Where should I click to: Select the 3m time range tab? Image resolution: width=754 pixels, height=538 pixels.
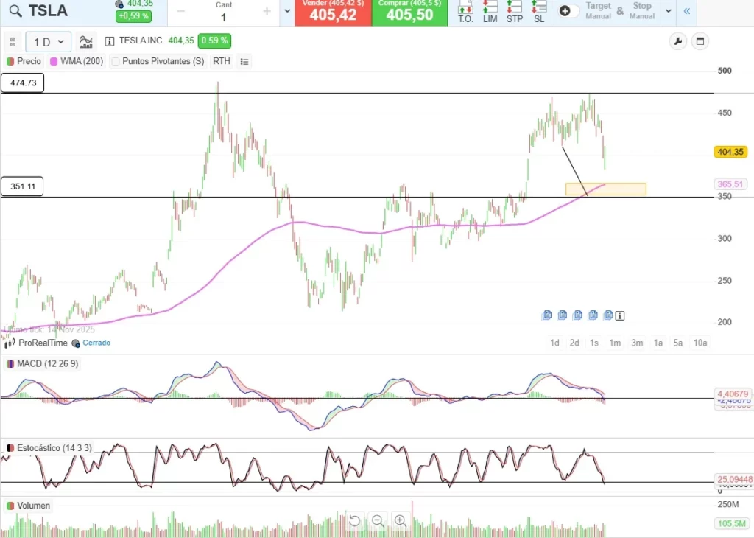point(637,343)
